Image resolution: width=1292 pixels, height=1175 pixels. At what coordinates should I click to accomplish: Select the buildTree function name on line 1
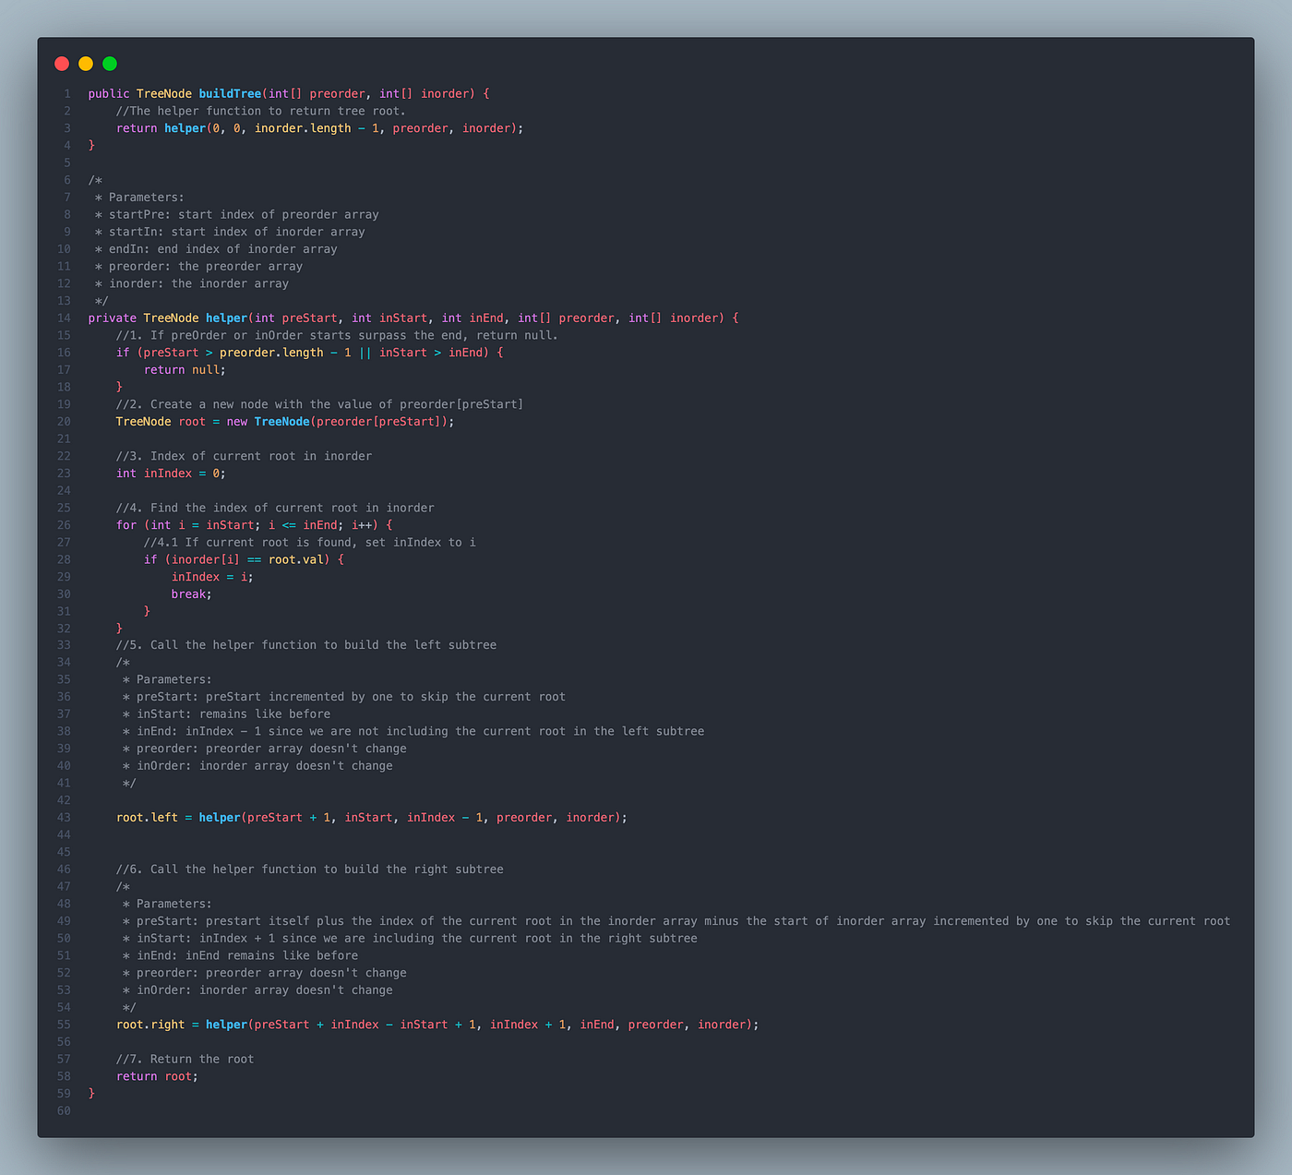pos(229,93)
